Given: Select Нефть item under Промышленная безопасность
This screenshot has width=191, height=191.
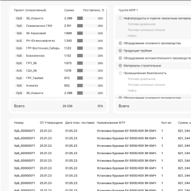Looking at the screenshot, I should coord(132,91).
